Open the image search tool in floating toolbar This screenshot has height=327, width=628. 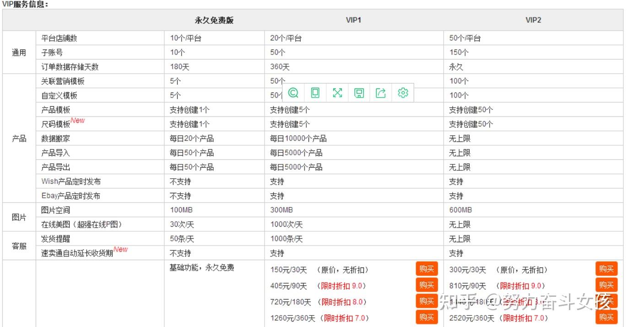point(293,93)
